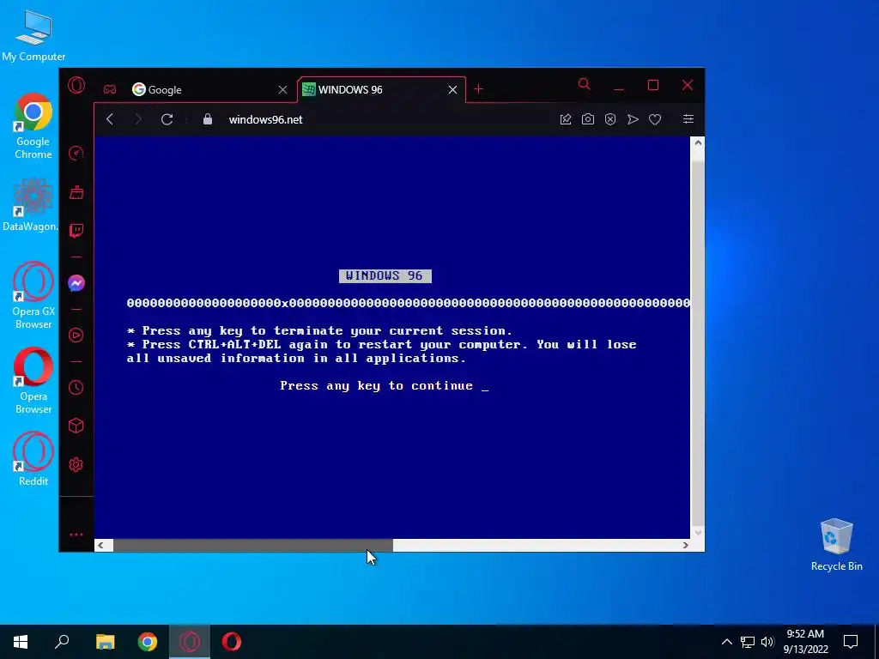Open GX Control speedometer in sidebar
879x659 pixels.
coord(76,153)
